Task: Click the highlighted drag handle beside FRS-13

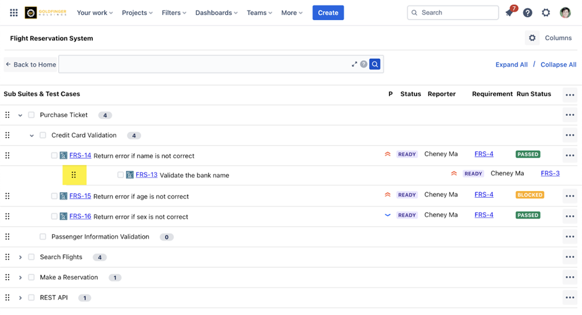Action: [x=74, y=175]
